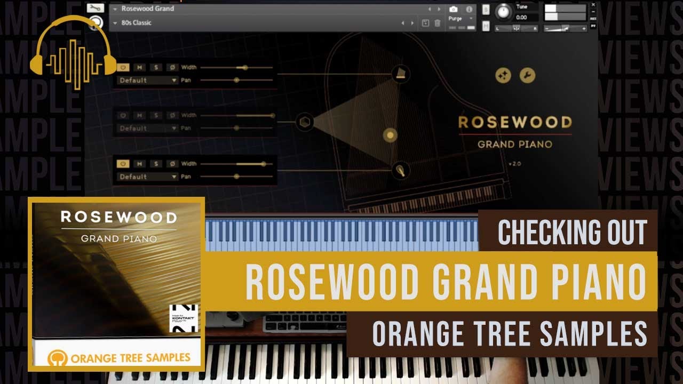Adjust the first mic channel Width slider
The width and height of the screenshot is (683, 384).
click(237, 67)
